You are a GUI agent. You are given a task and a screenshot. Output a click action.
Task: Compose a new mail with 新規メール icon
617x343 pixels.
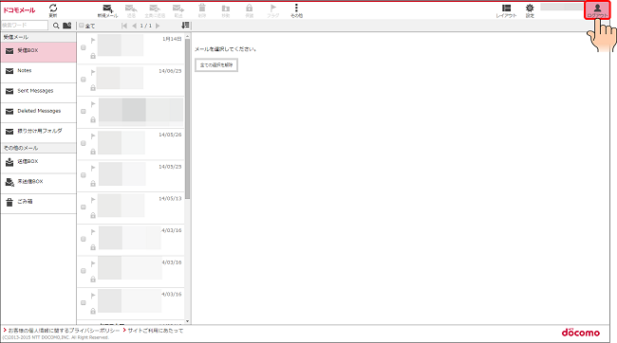click(107, 10)
